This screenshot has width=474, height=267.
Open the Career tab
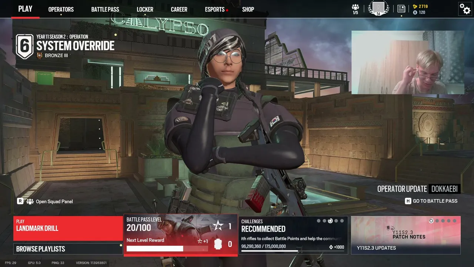click(179, 9)
